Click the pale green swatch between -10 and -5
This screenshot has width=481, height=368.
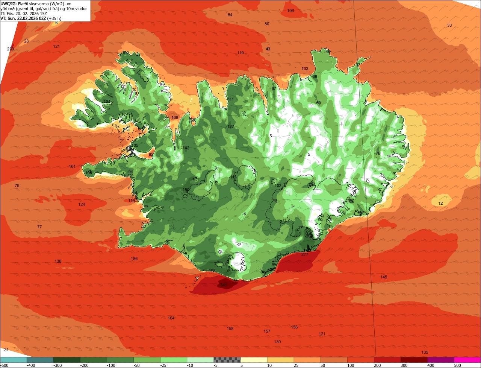point(200,360)
